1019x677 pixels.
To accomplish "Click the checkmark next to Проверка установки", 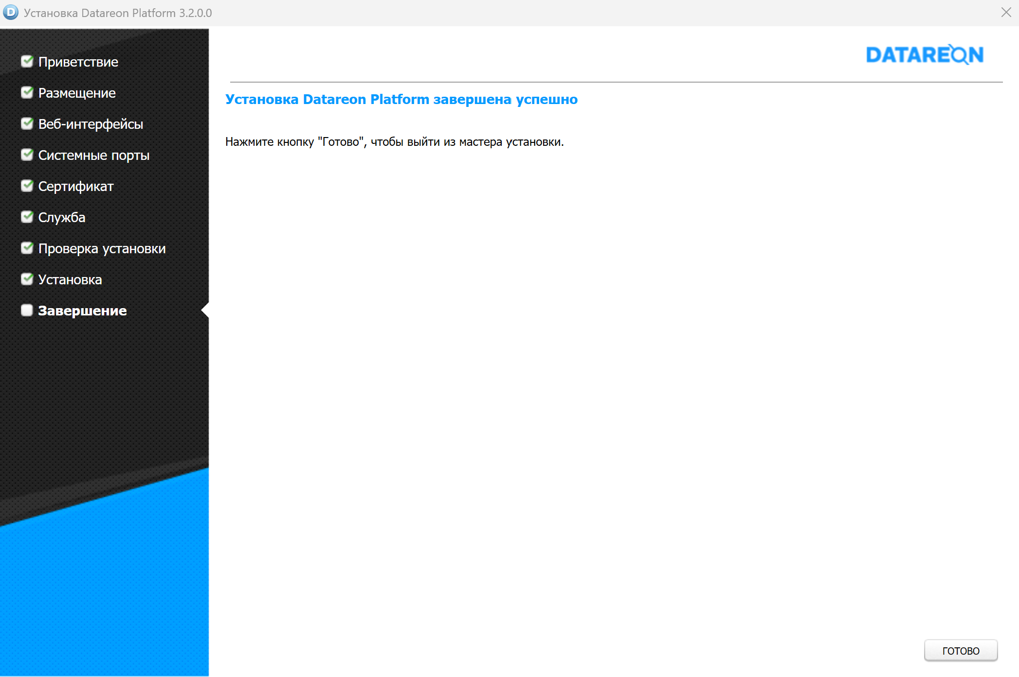I will (x=27, y=248).
